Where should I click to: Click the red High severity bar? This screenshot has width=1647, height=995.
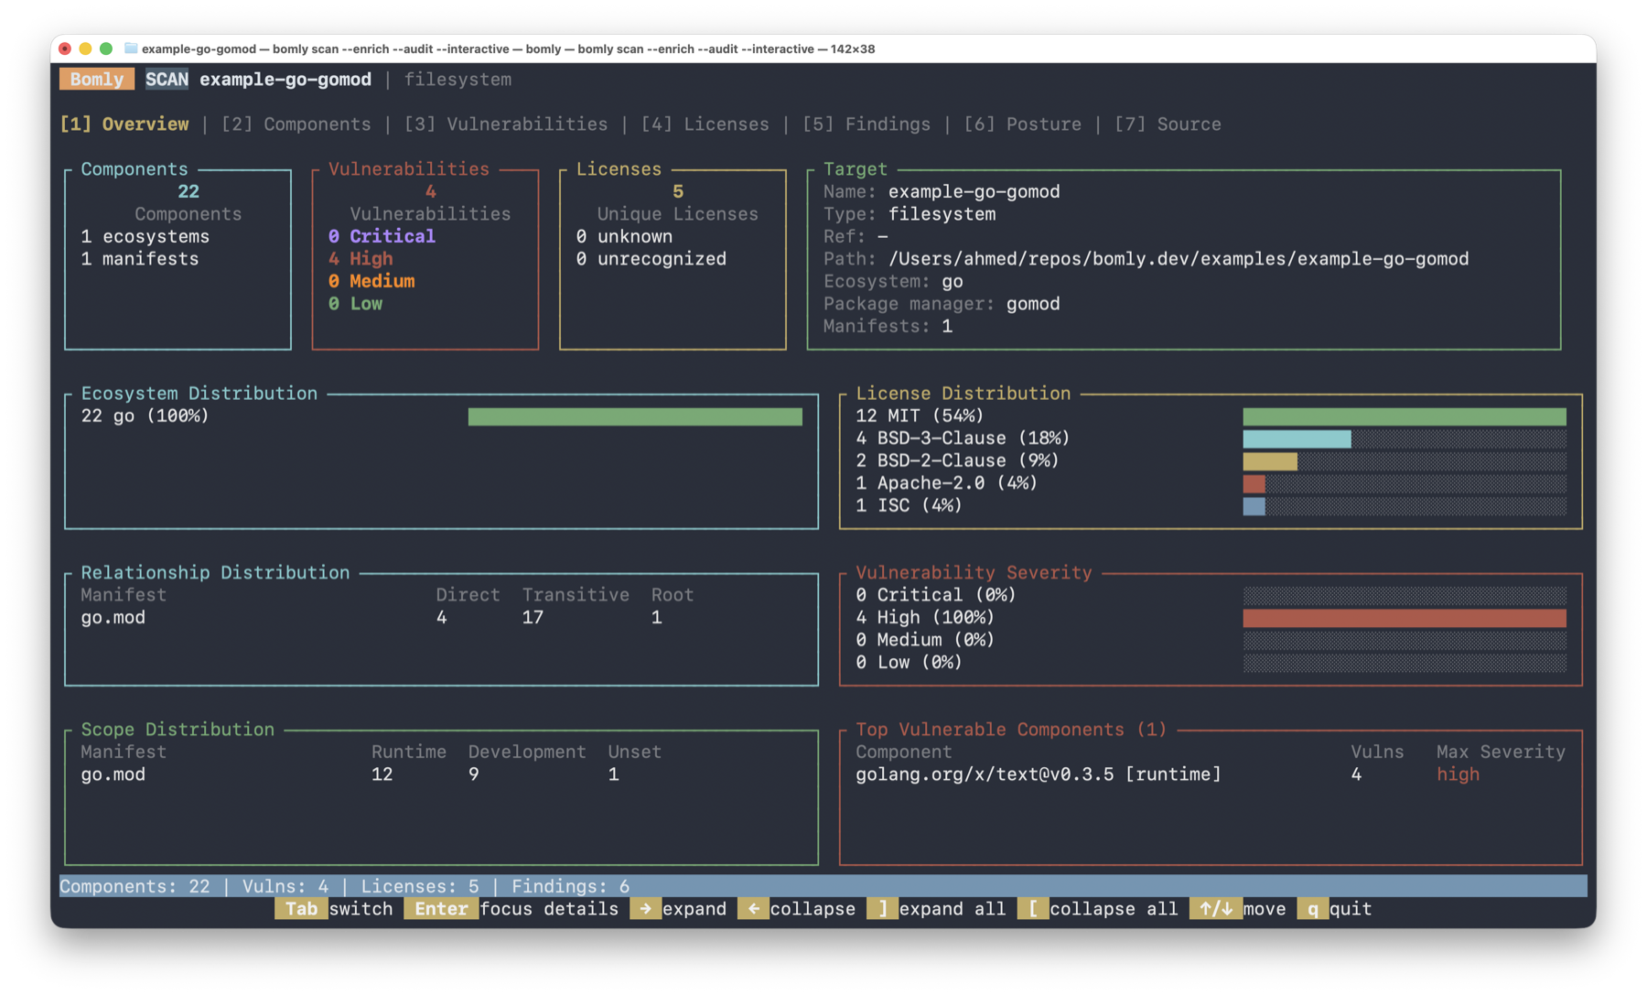(1405, 618)
